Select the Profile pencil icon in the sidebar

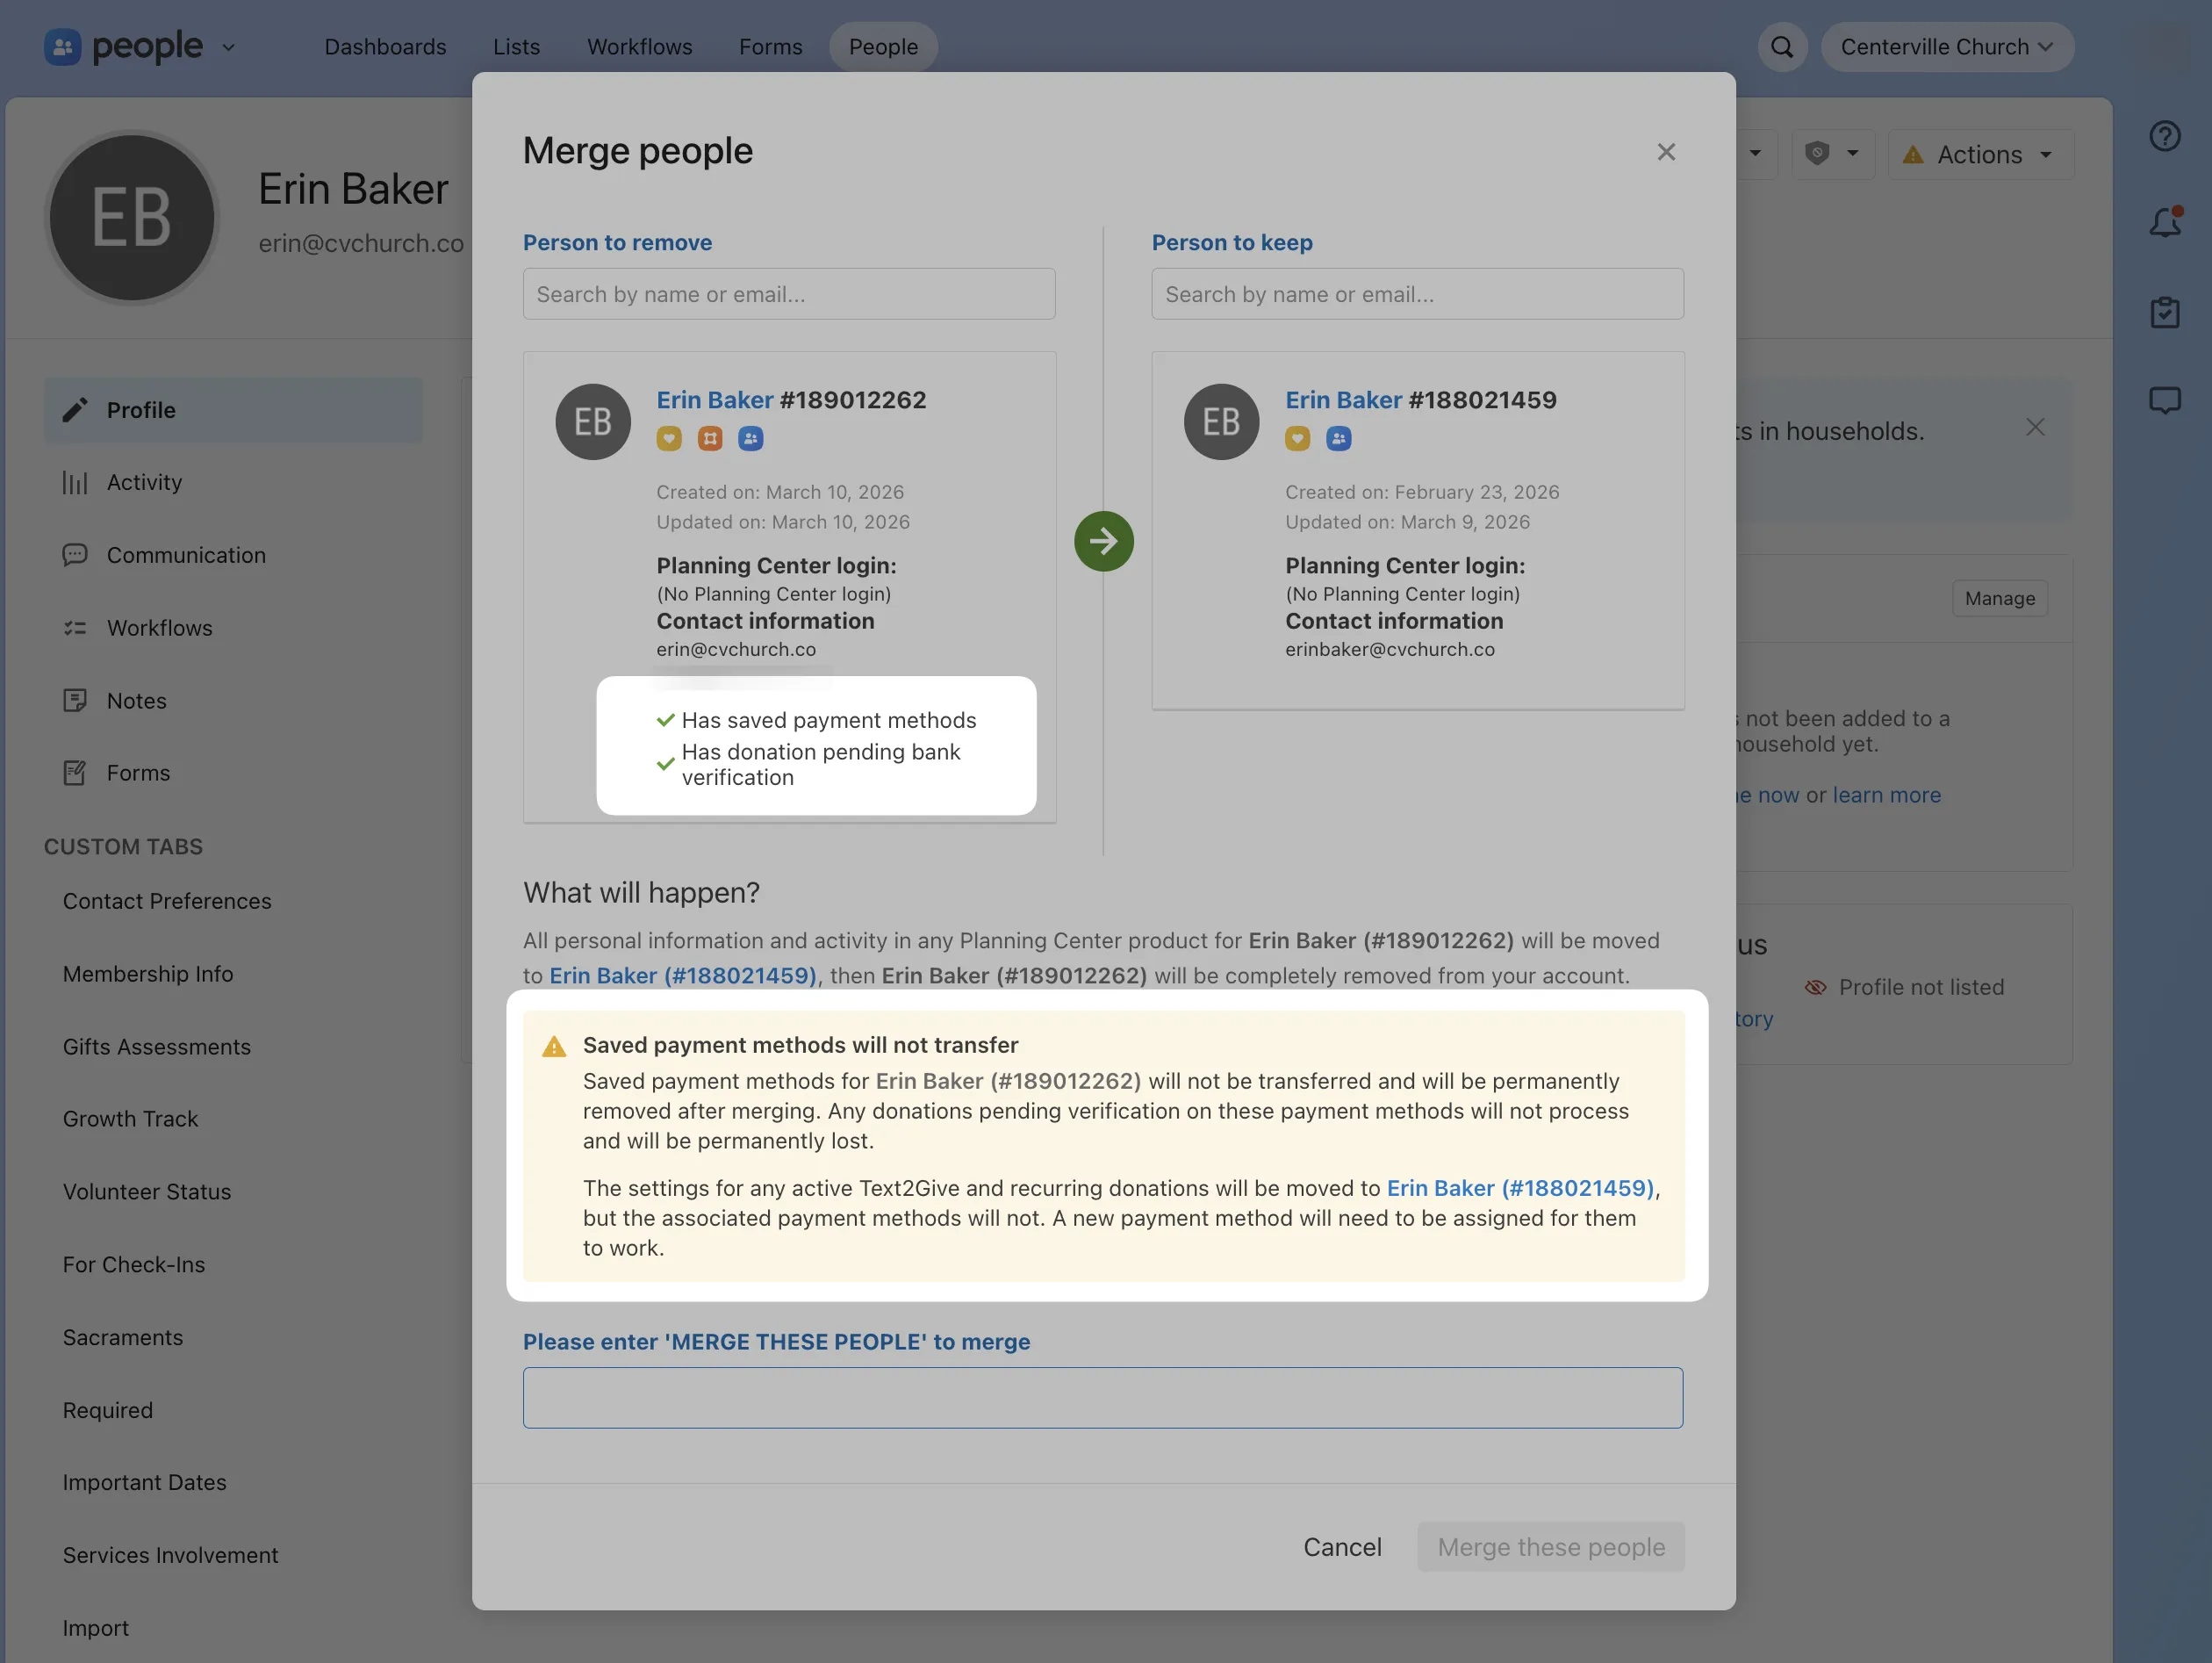(x=76, y=409)
